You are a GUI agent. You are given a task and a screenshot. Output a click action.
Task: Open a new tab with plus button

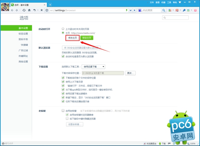point(50,5)
